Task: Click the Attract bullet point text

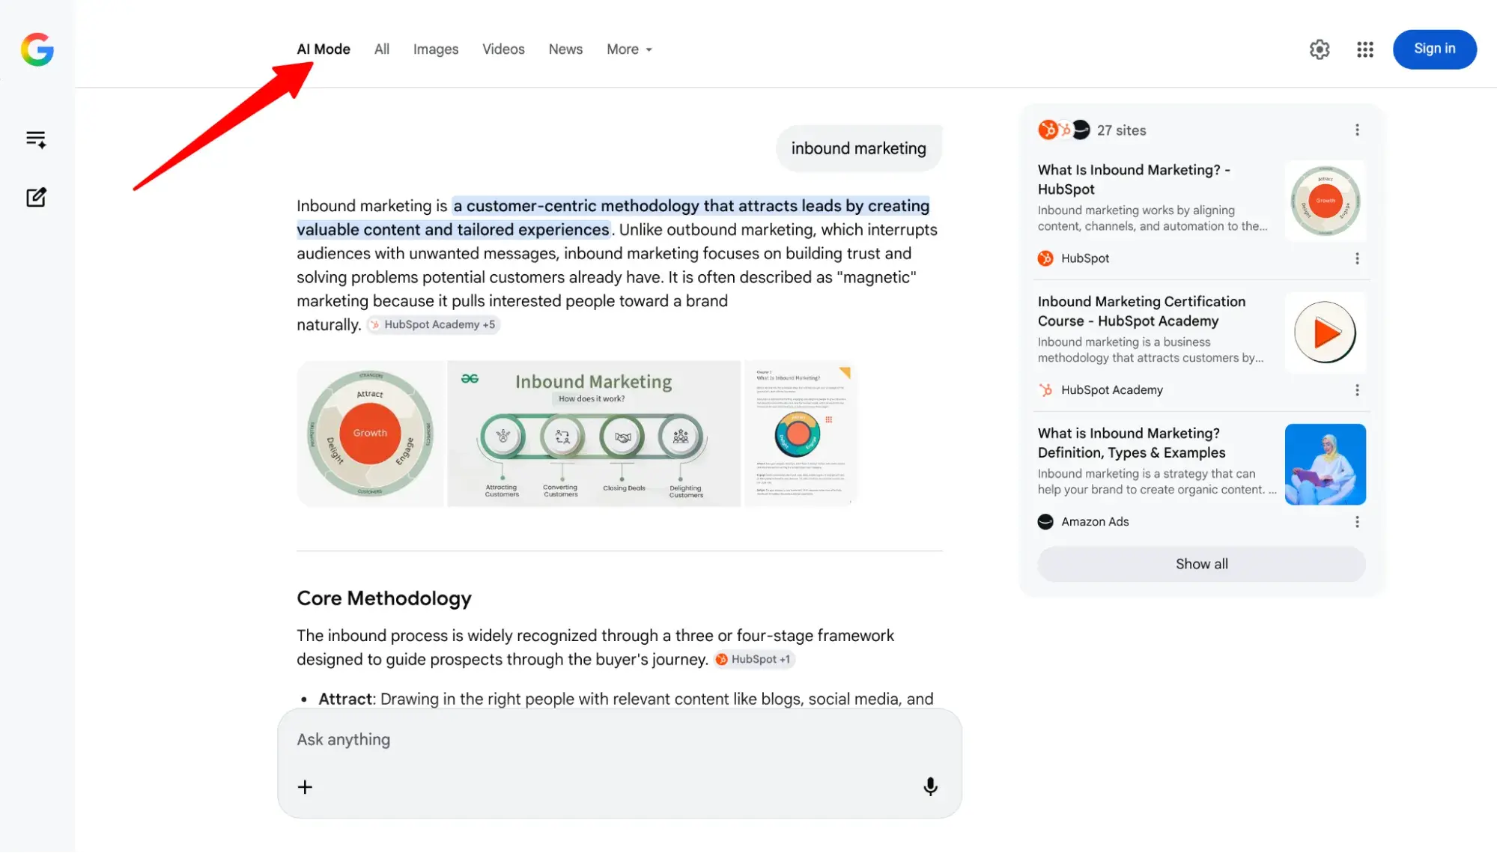Action: (x=625, y=699)
